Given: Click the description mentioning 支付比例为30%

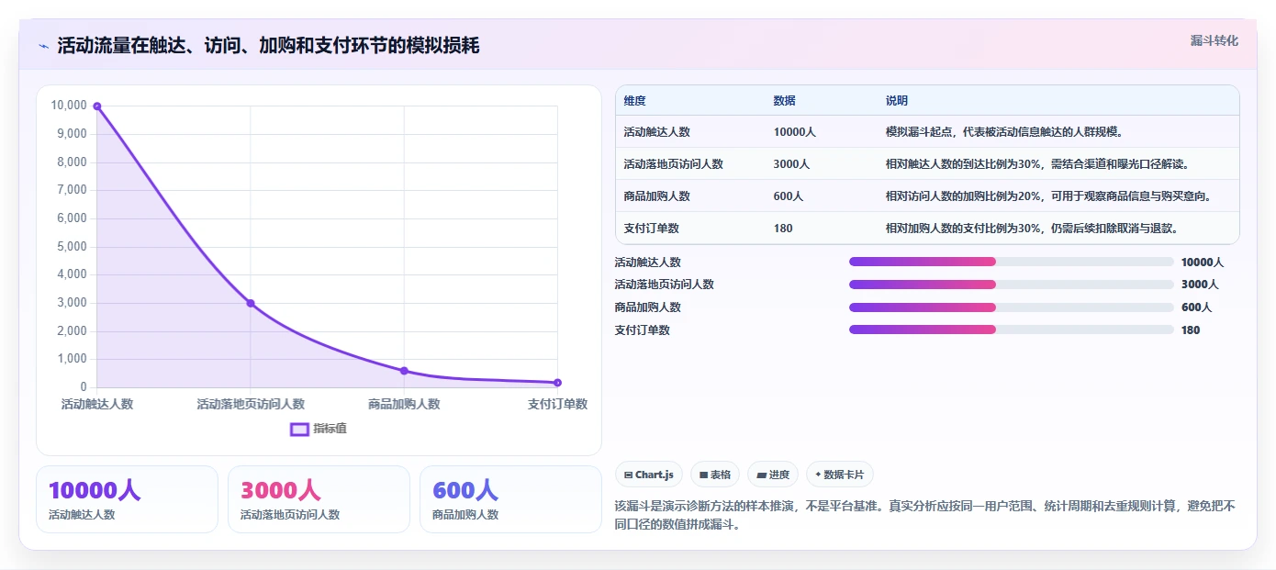Looking at the screenshot, I should 1032,229.
